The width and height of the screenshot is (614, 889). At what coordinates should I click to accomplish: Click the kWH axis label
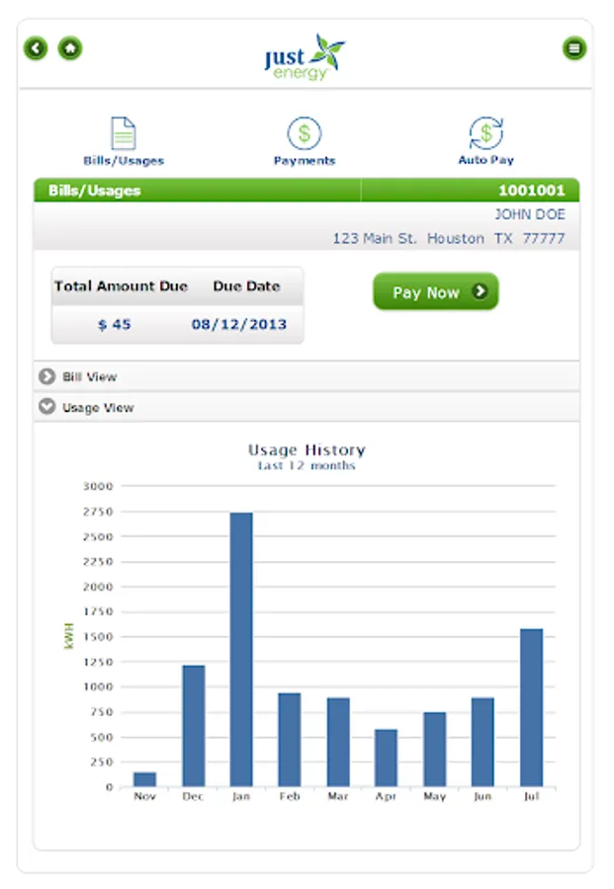tap(68, 636)
